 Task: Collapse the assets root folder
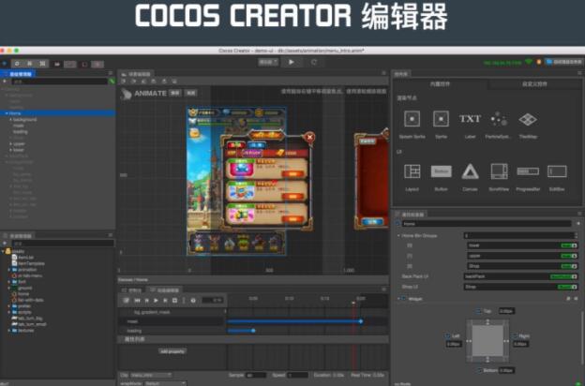click(3, 251)
